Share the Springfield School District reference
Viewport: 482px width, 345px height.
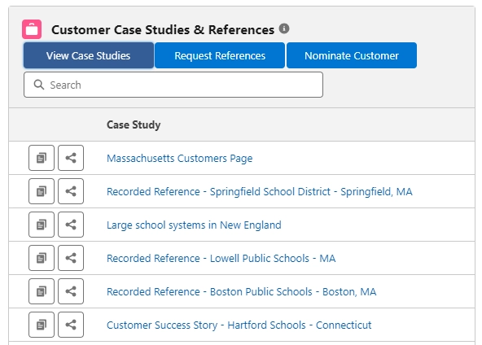point(71,191)
